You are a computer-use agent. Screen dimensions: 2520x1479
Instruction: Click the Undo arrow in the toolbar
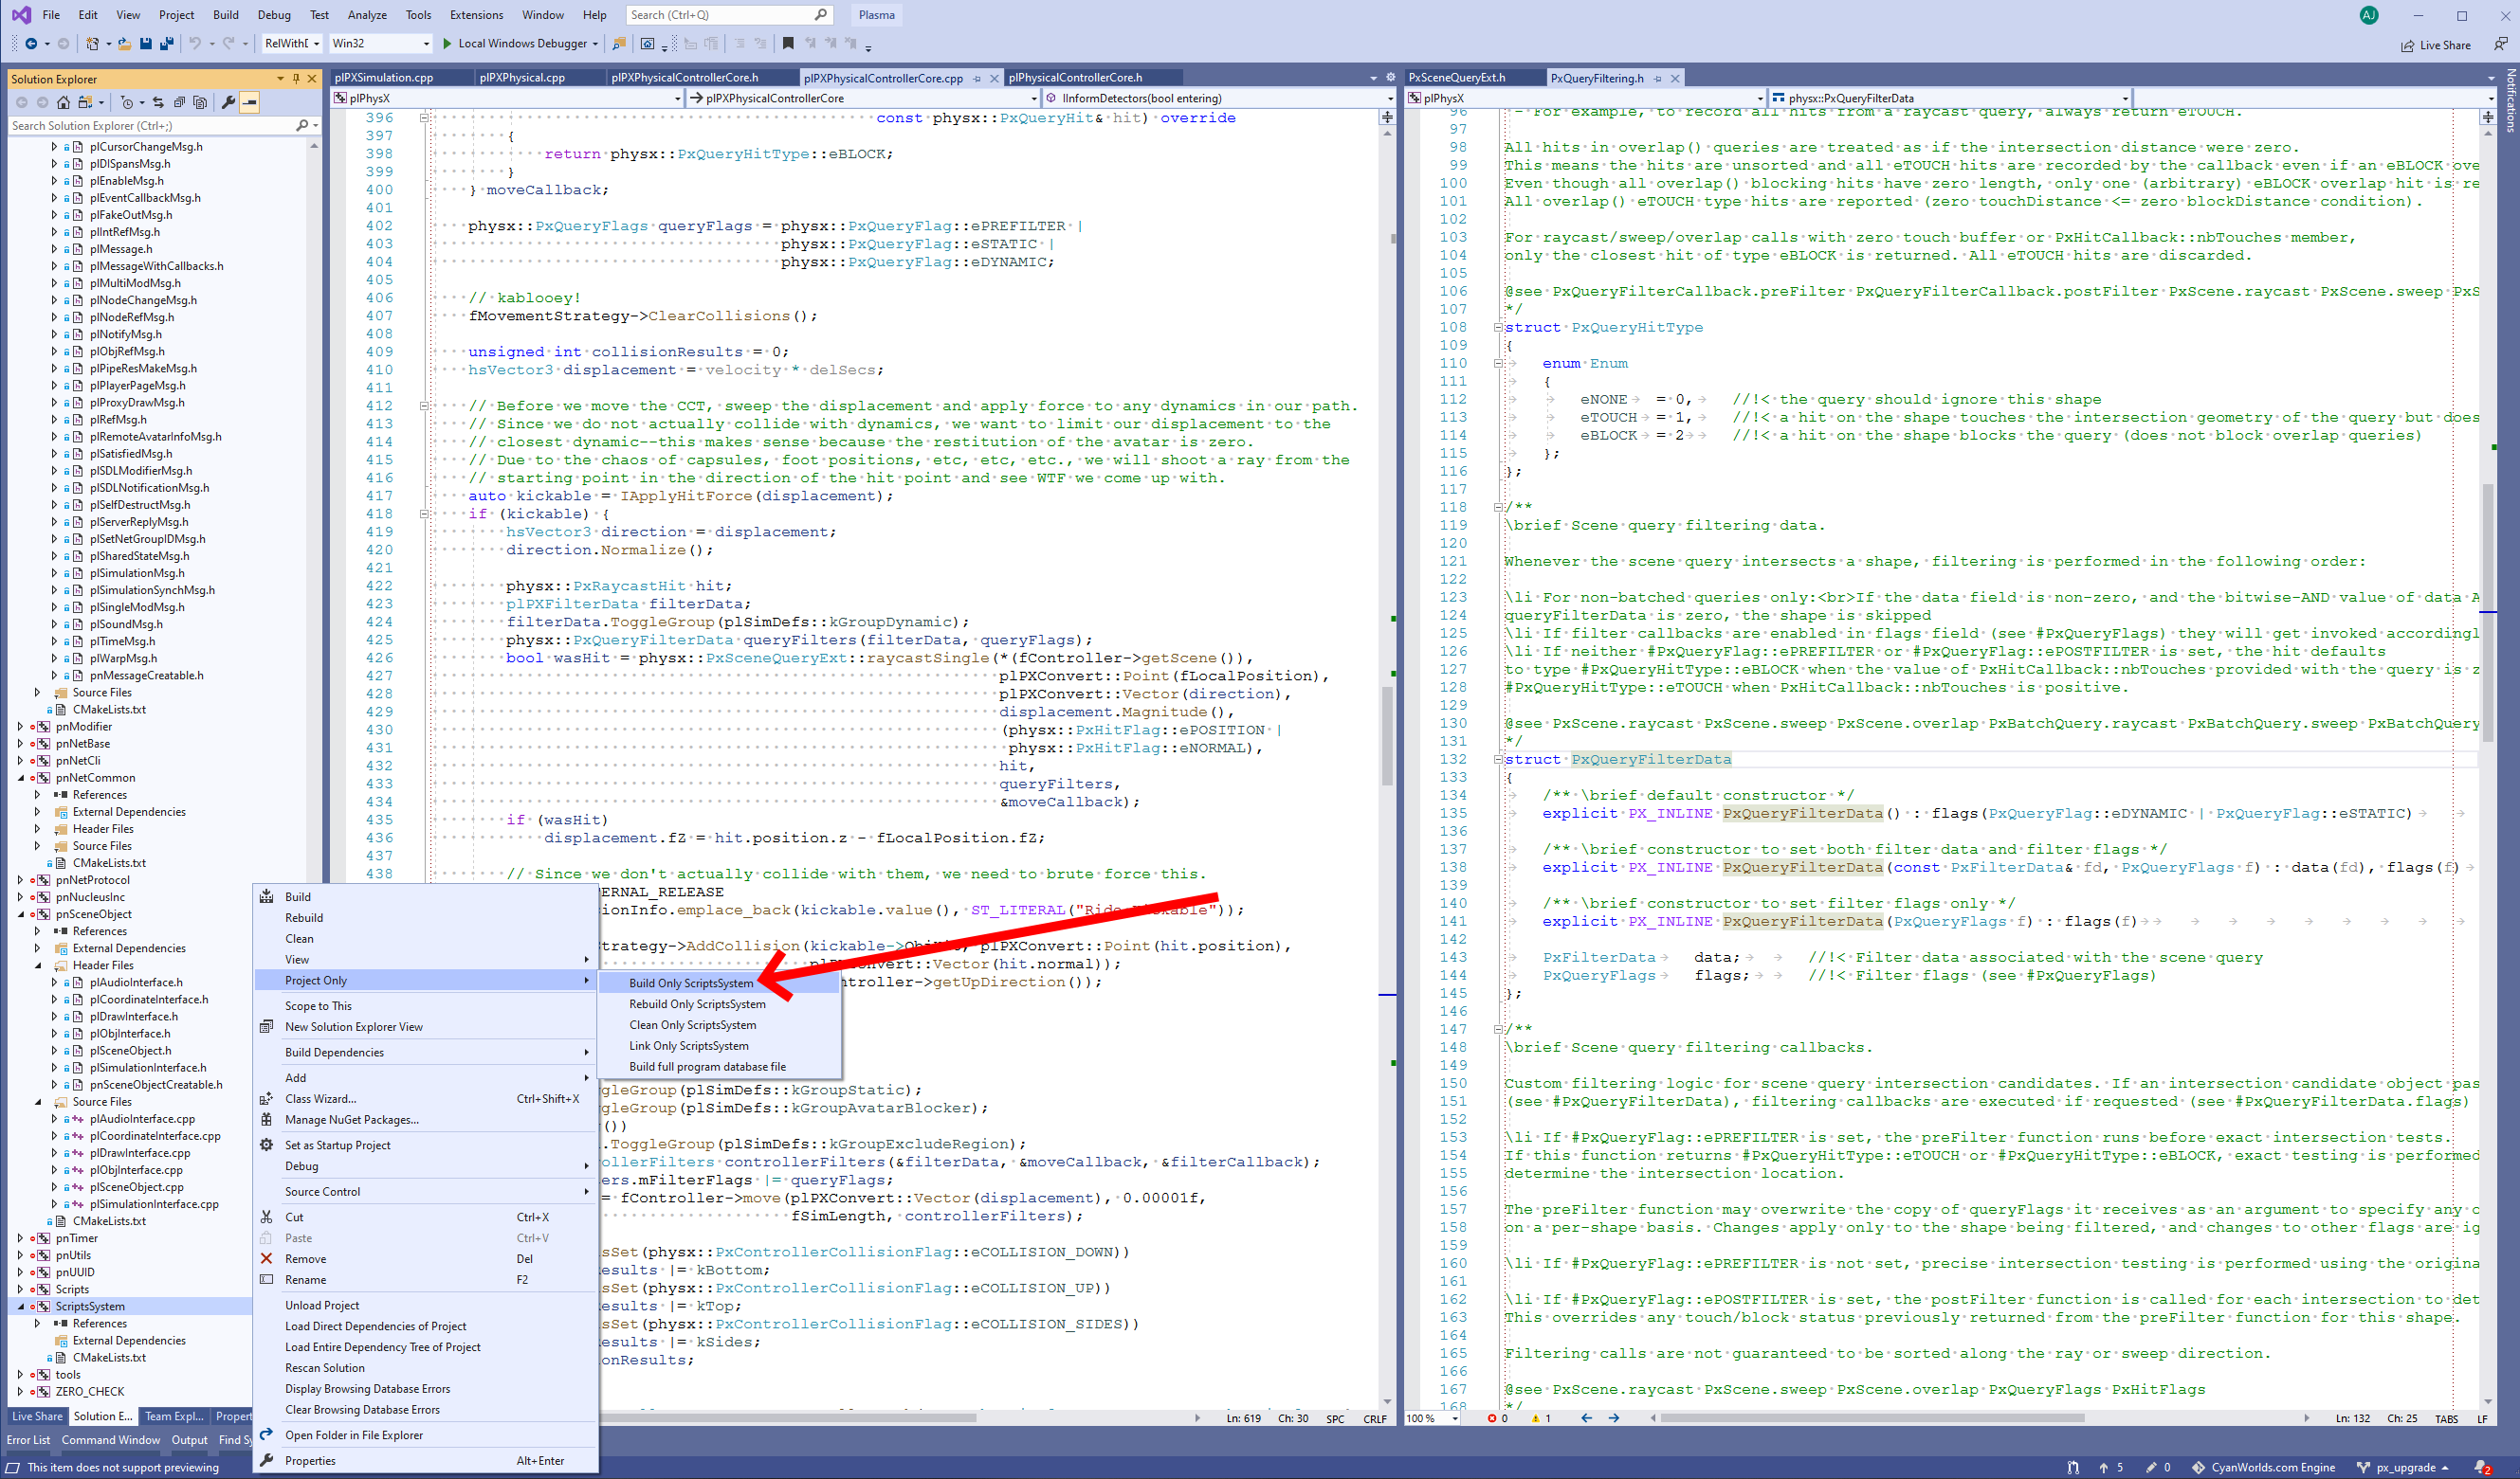point(195,43)
